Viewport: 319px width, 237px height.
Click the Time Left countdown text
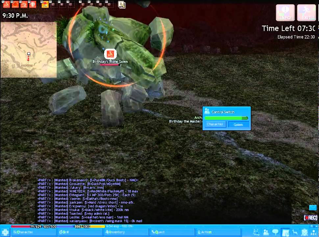[288, 28]
